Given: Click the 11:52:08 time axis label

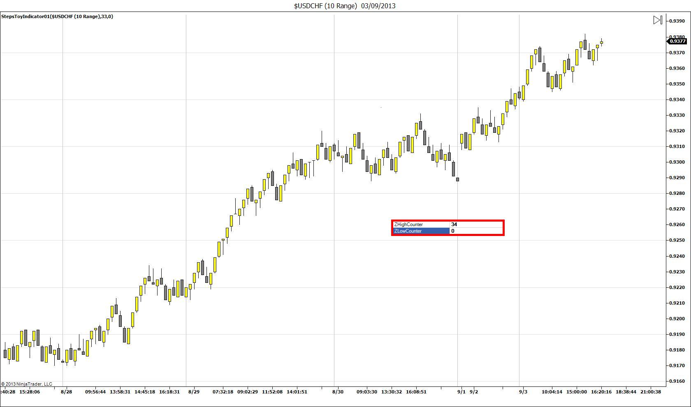Looking at the screenshot, I should click(272, 392).
